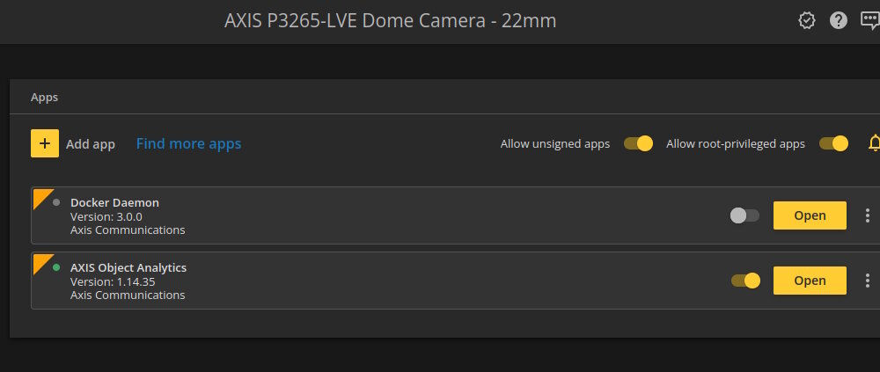Click the yellow notification bell icon
The height and width of the screenshot is (372, 880).
874,143
